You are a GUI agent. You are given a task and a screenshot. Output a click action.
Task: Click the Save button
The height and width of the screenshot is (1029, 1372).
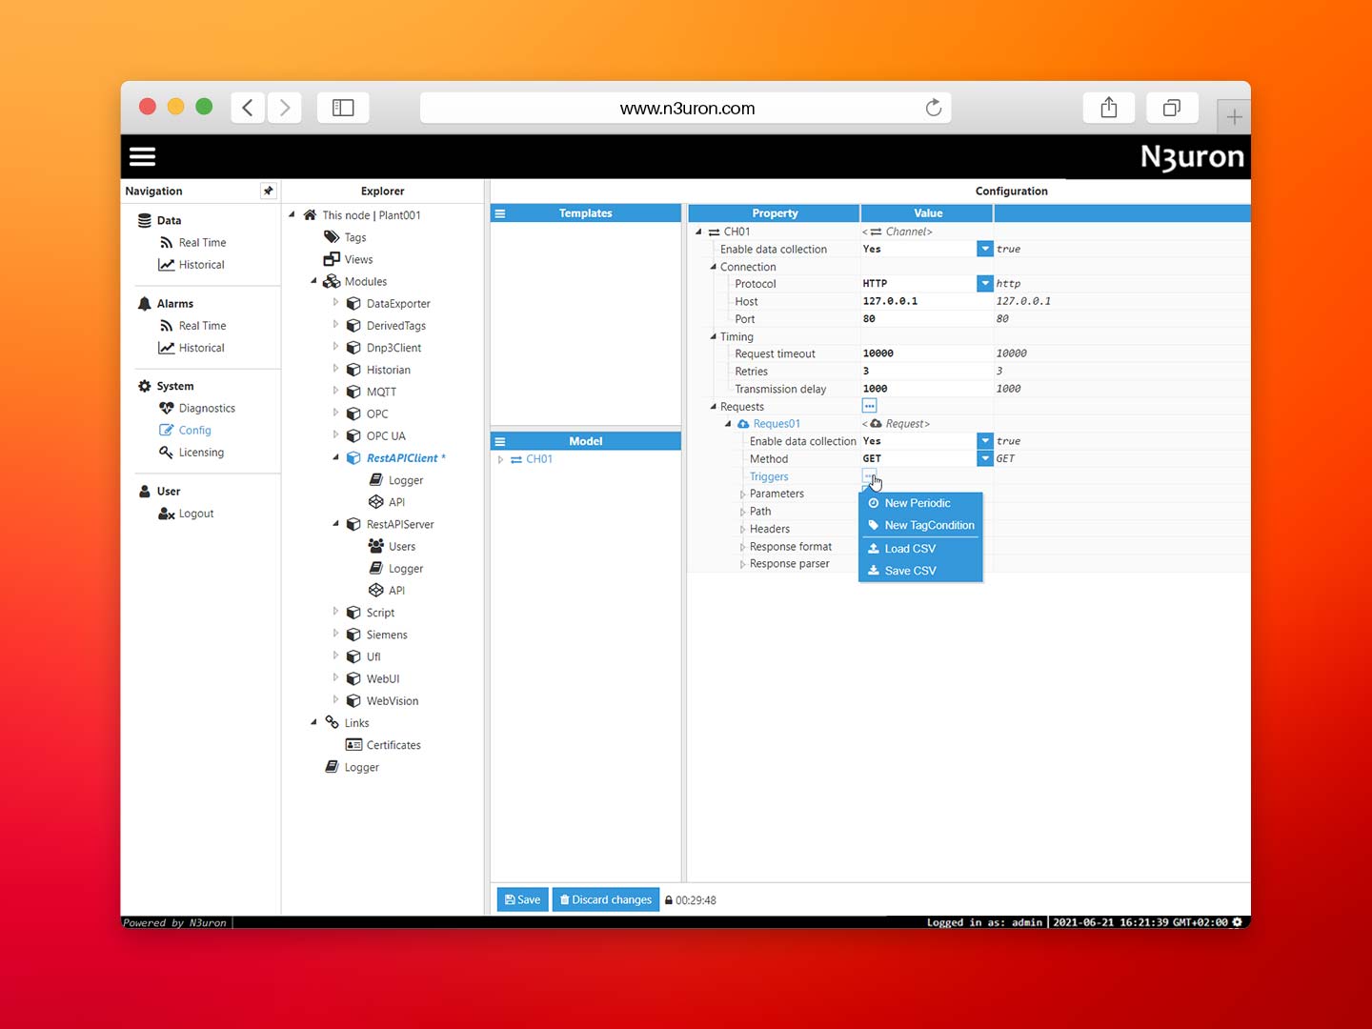coord(523,899)
